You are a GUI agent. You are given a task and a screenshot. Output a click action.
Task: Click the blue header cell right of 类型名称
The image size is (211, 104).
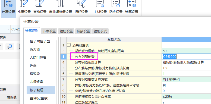[186, 40]
